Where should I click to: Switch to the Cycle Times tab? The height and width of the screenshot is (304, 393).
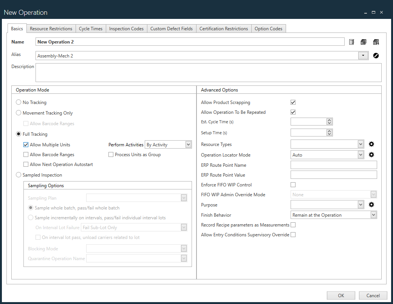pyautogui.click(x=91, y=28)
